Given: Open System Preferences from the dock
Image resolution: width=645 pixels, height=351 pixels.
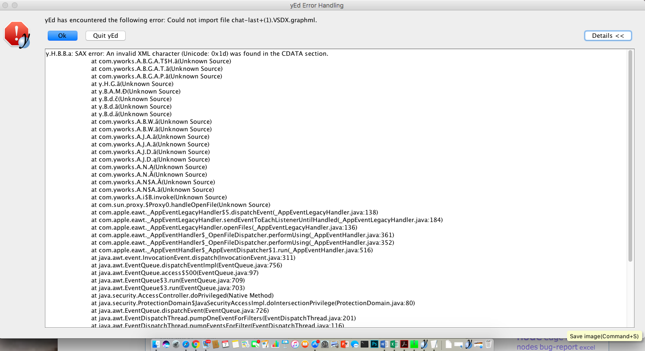Looking at the screenshot, I should [x=325, y=344].
